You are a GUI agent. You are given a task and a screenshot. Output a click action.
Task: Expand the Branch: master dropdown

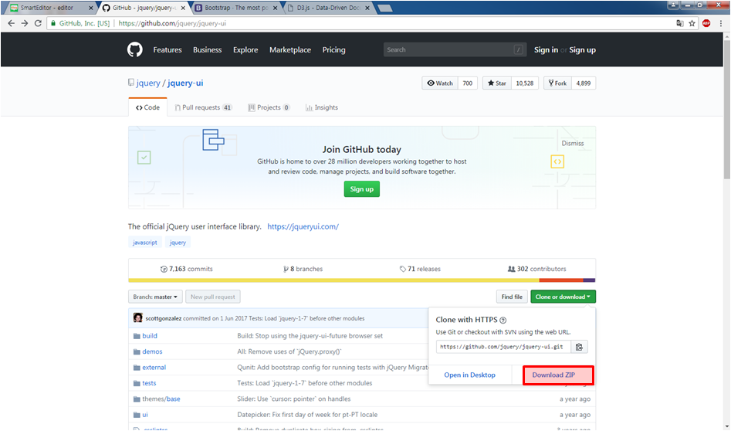155,297
